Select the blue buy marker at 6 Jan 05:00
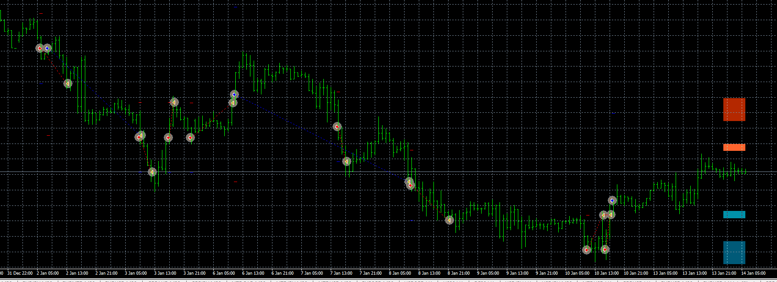Viewport: 777px width, 282px height. tap(234, 94)
